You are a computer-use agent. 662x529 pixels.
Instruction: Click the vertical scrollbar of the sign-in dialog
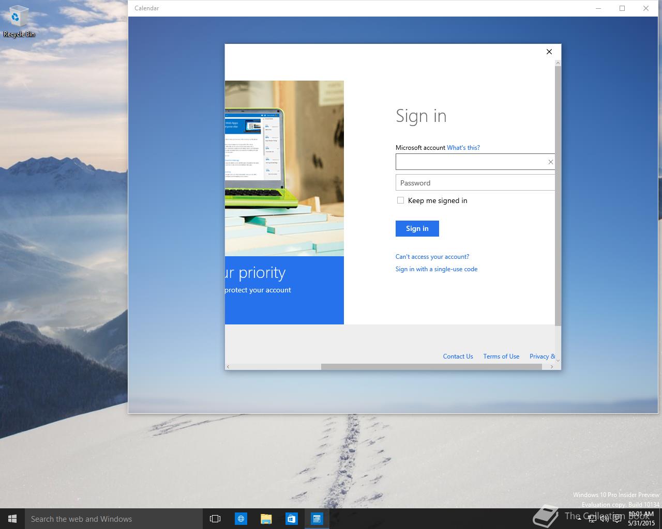[558, 196]
